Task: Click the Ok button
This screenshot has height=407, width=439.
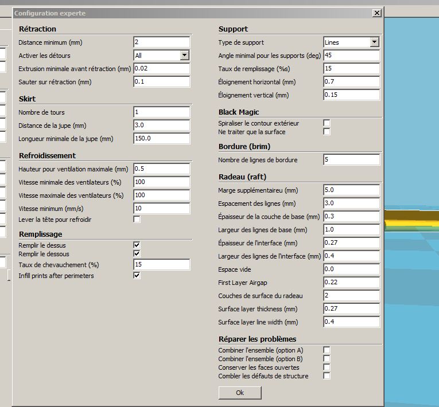Action: (x=240, y=393)
